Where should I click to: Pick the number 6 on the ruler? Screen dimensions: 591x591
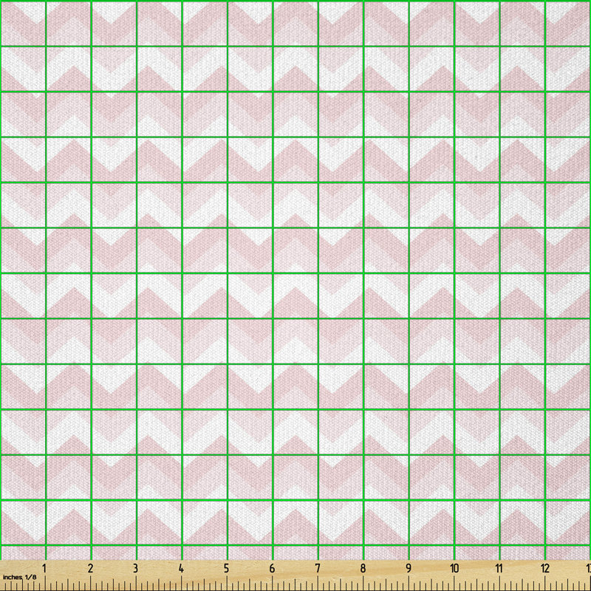coord(272,568)
